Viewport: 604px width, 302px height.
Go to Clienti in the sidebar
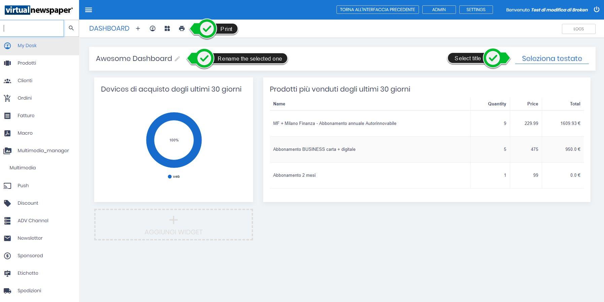[x=25, y=80]
